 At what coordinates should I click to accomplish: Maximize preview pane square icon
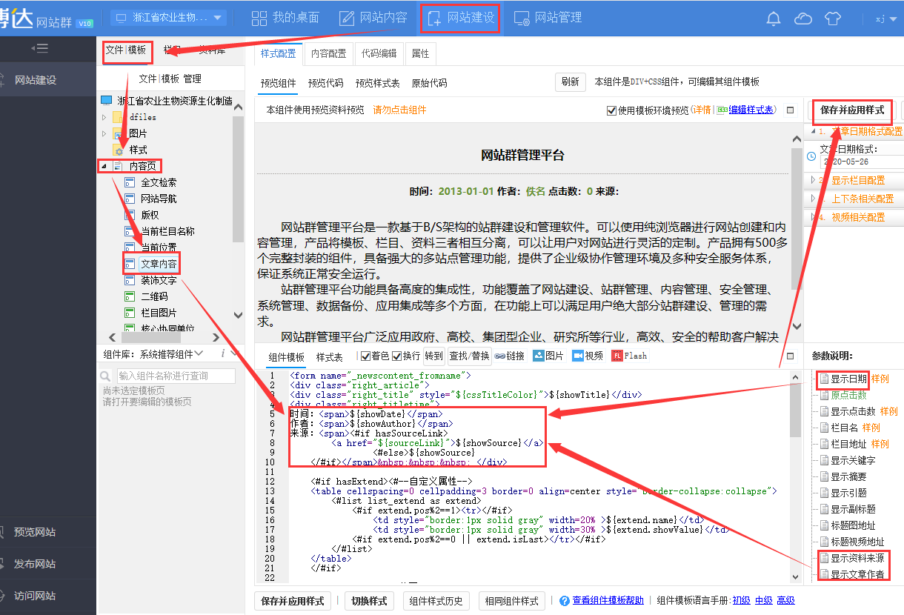[x=790, y=110]
